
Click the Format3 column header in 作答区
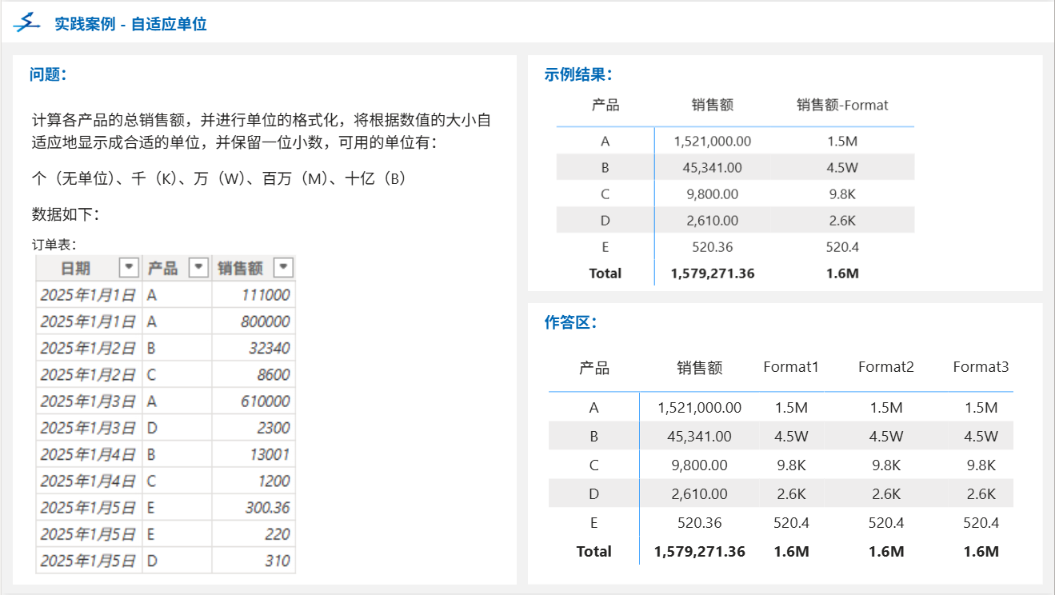pos(981,367)
